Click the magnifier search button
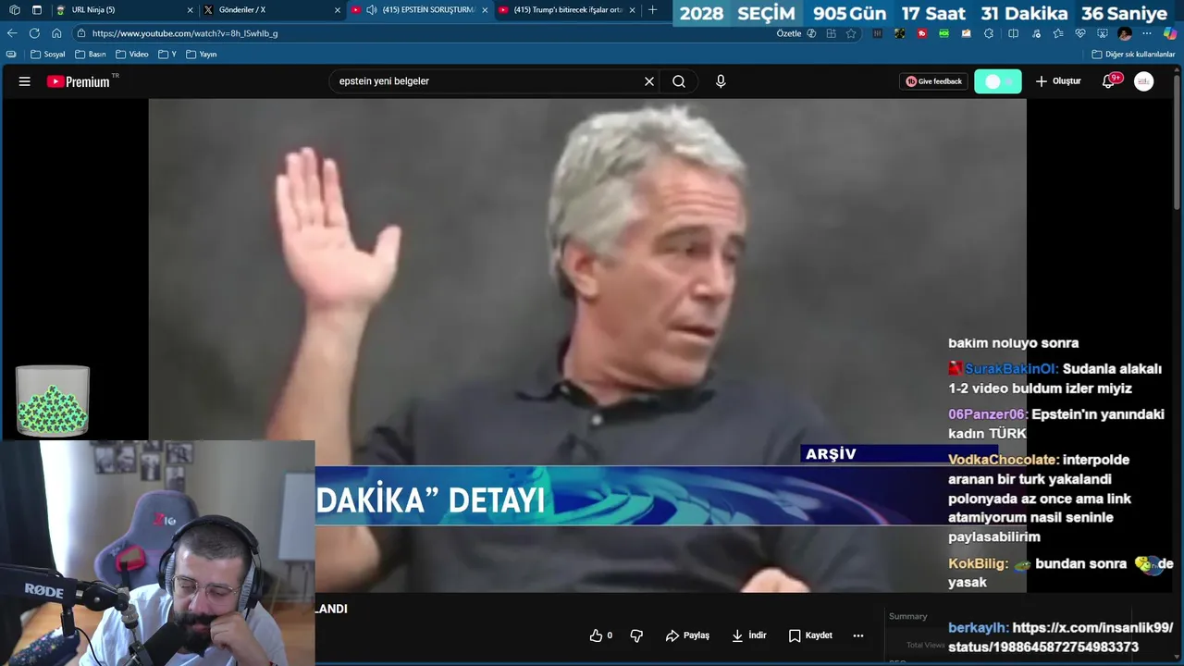 679,81
